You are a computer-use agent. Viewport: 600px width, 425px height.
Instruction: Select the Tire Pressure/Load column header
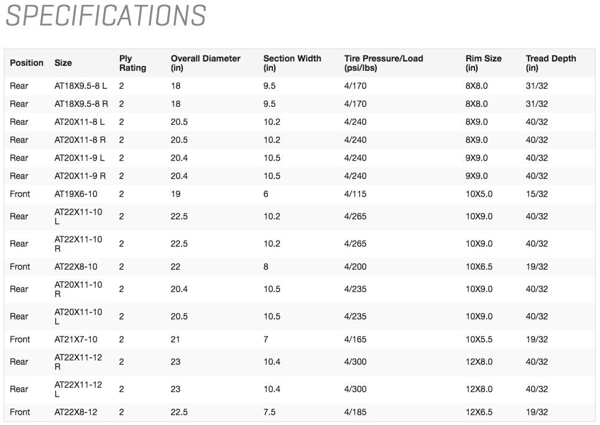pos(383,63)
